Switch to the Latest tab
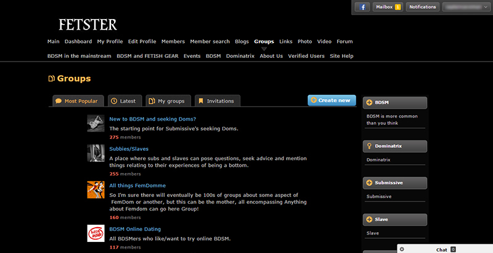493x253 pixels. [x=123, y=101]
